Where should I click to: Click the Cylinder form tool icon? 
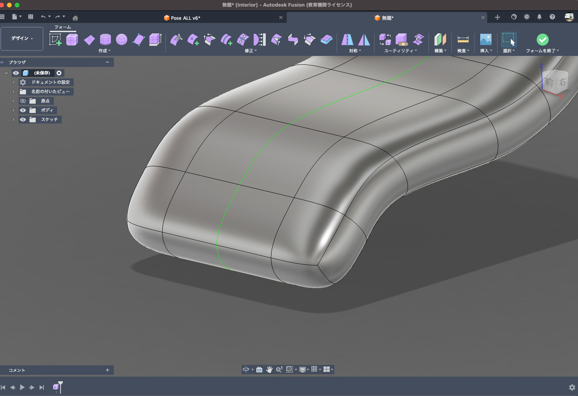click(105, 39)
